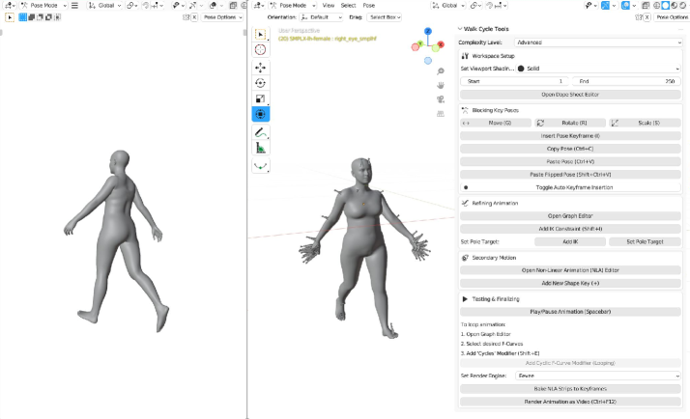Select the Scale tool in viewport toolbar
The width and height of the screenshot is (690, 419).
(x=261, y=98)
